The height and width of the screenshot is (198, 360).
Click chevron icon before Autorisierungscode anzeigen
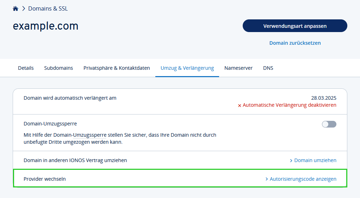pyautogui.click(x=267, y=179)
